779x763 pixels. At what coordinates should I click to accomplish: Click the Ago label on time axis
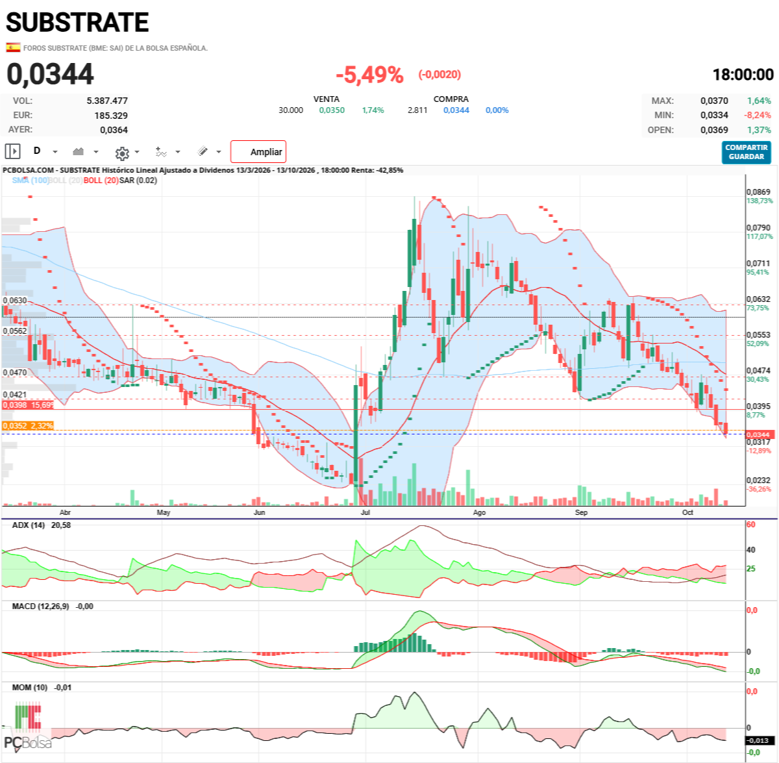(x=479, y=512)
